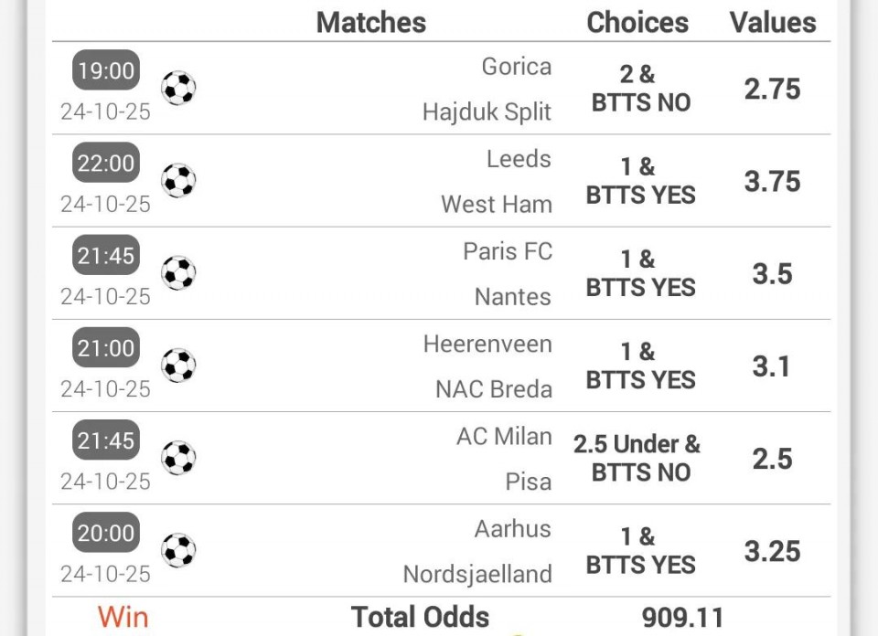878x636 pixels.
Task: Select the 2.75 odds value
Action: pos(772,89)
